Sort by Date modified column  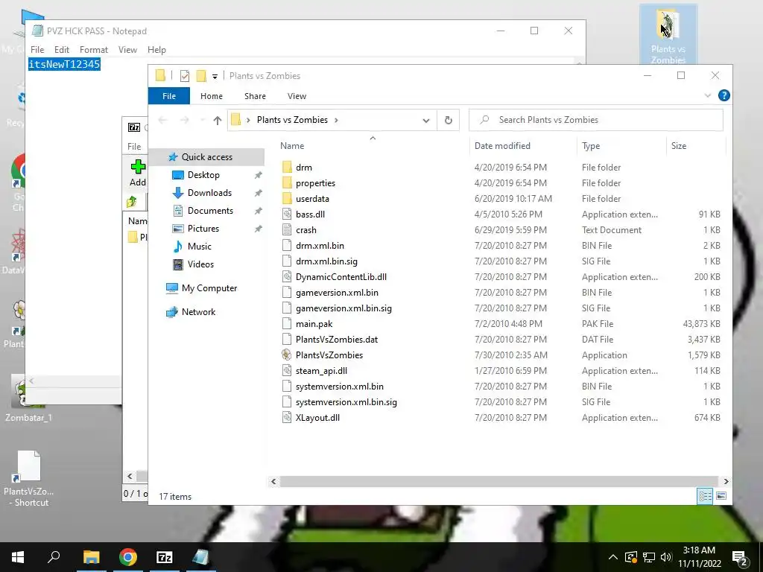click(523, 145)
